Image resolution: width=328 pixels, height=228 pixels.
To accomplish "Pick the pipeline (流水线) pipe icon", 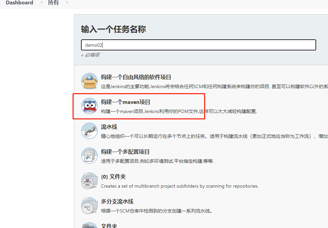I will [89, 131].
